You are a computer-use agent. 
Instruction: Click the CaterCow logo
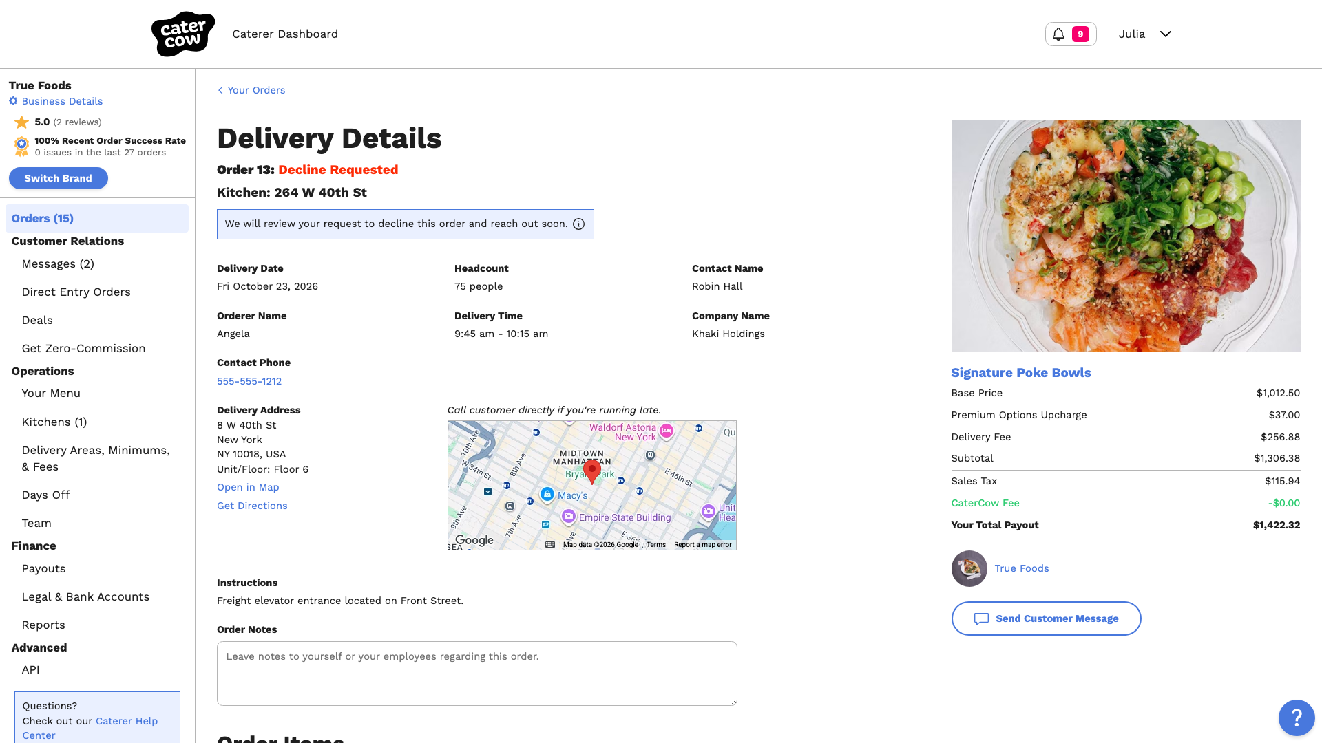point(182,34)
